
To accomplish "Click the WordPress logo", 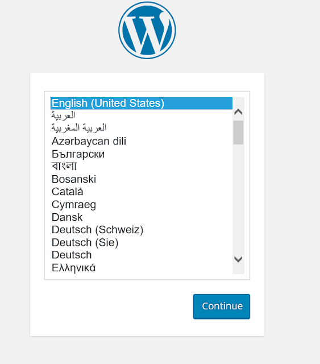I will click(x=147, y=30).
